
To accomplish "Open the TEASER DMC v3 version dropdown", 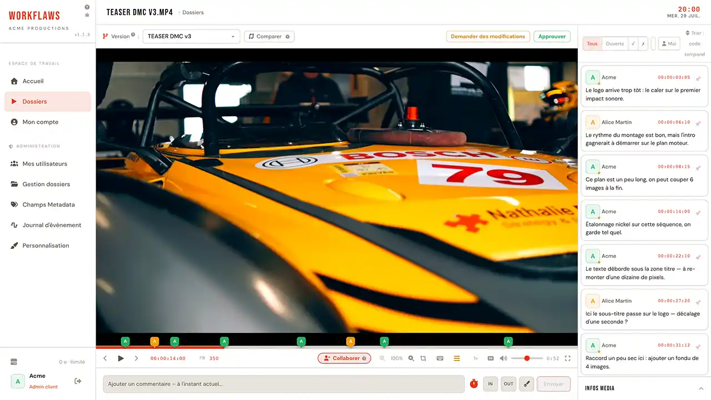I will 192,37.
